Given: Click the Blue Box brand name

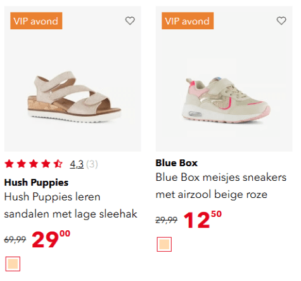Looking at the screenshot, I should [177, 163].
